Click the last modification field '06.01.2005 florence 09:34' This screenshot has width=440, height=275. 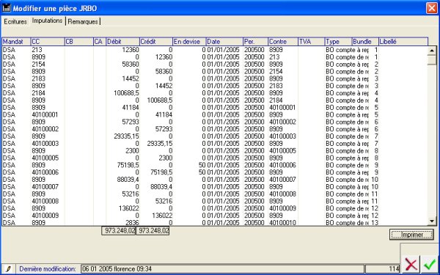click(x=222, y=269)
